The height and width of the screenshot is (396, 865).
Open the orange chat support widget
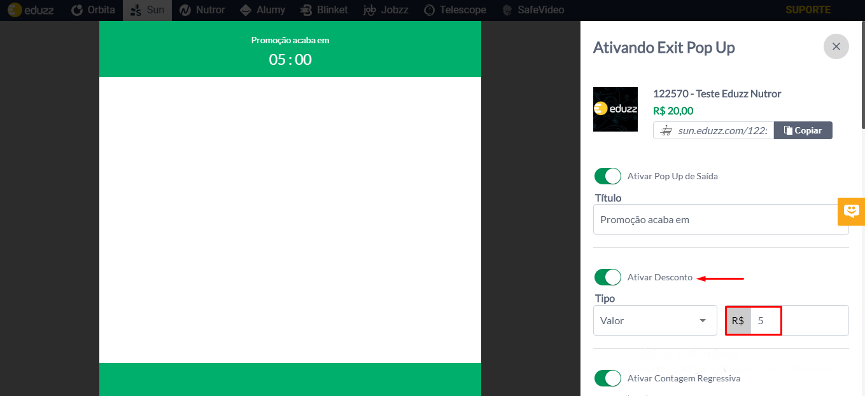point(851,212)
